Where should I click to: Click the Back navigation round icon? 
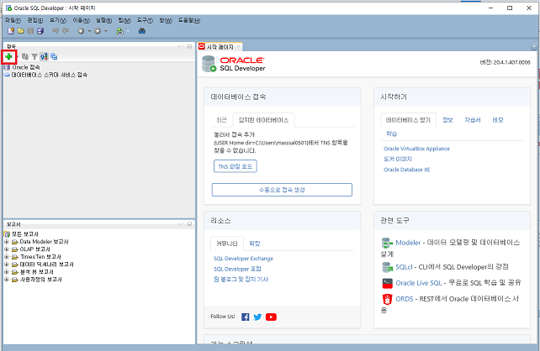point(81,31)
